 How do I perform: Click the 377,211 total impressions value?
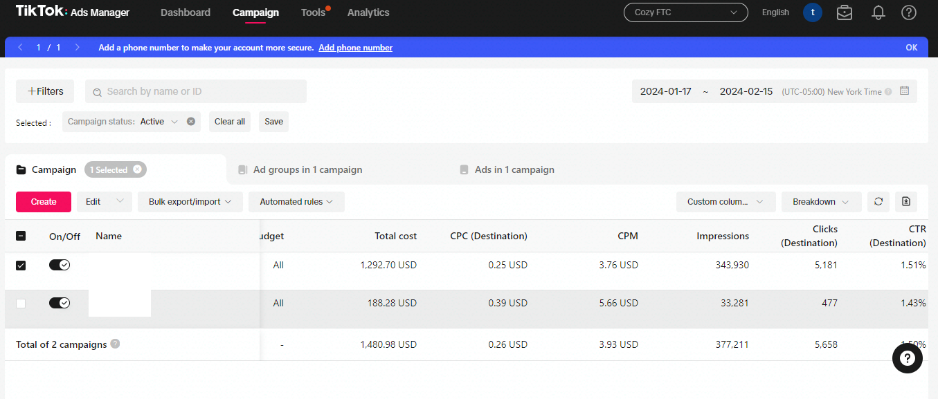732,344
